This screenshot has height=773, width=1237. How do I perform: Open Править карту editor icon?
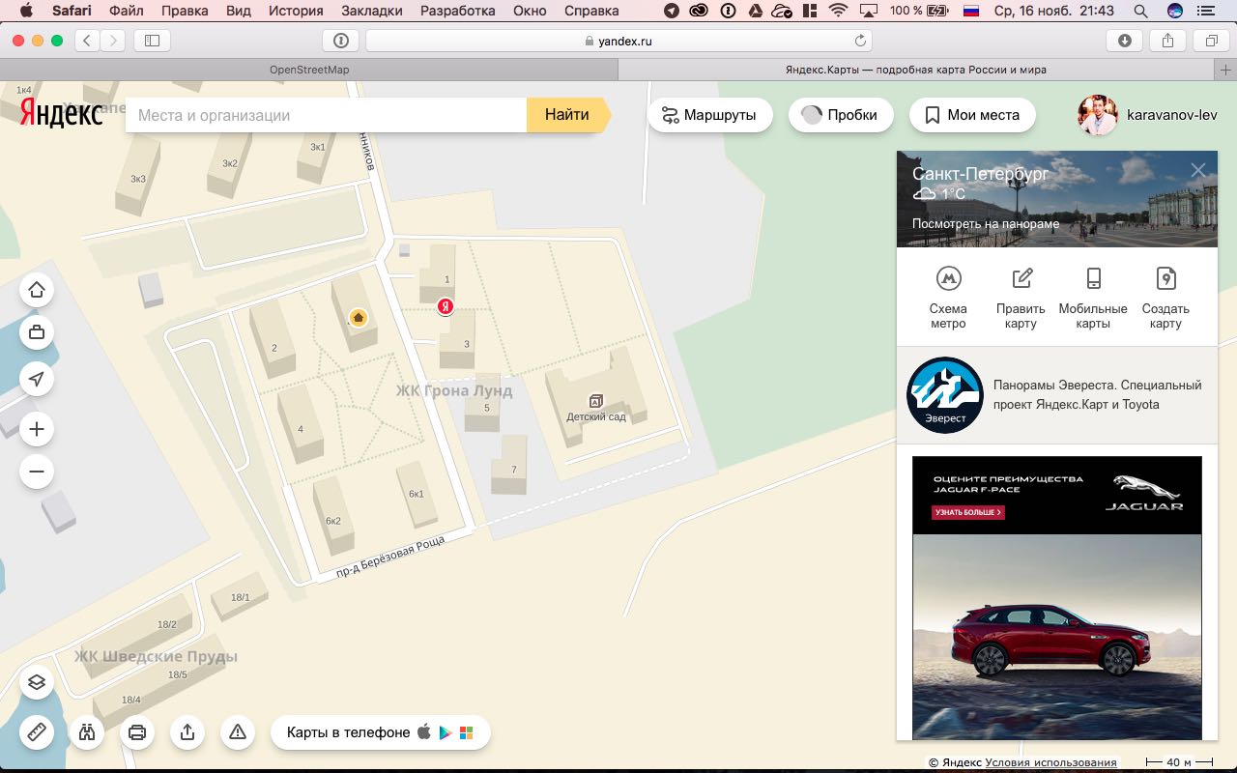[1021, 278]
